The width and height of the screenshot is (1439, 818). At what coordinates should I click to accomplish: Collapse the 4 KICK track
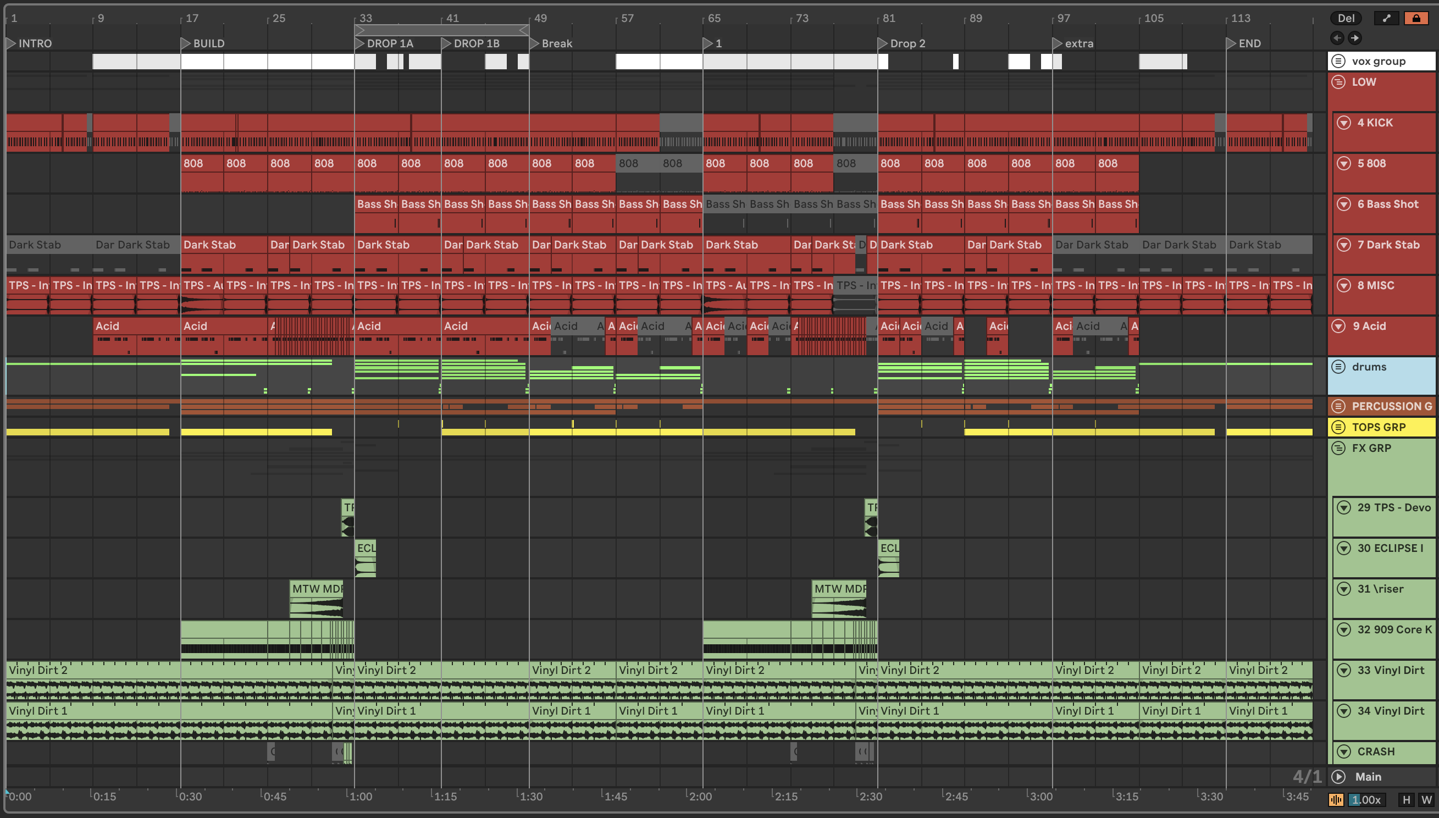1343,123
